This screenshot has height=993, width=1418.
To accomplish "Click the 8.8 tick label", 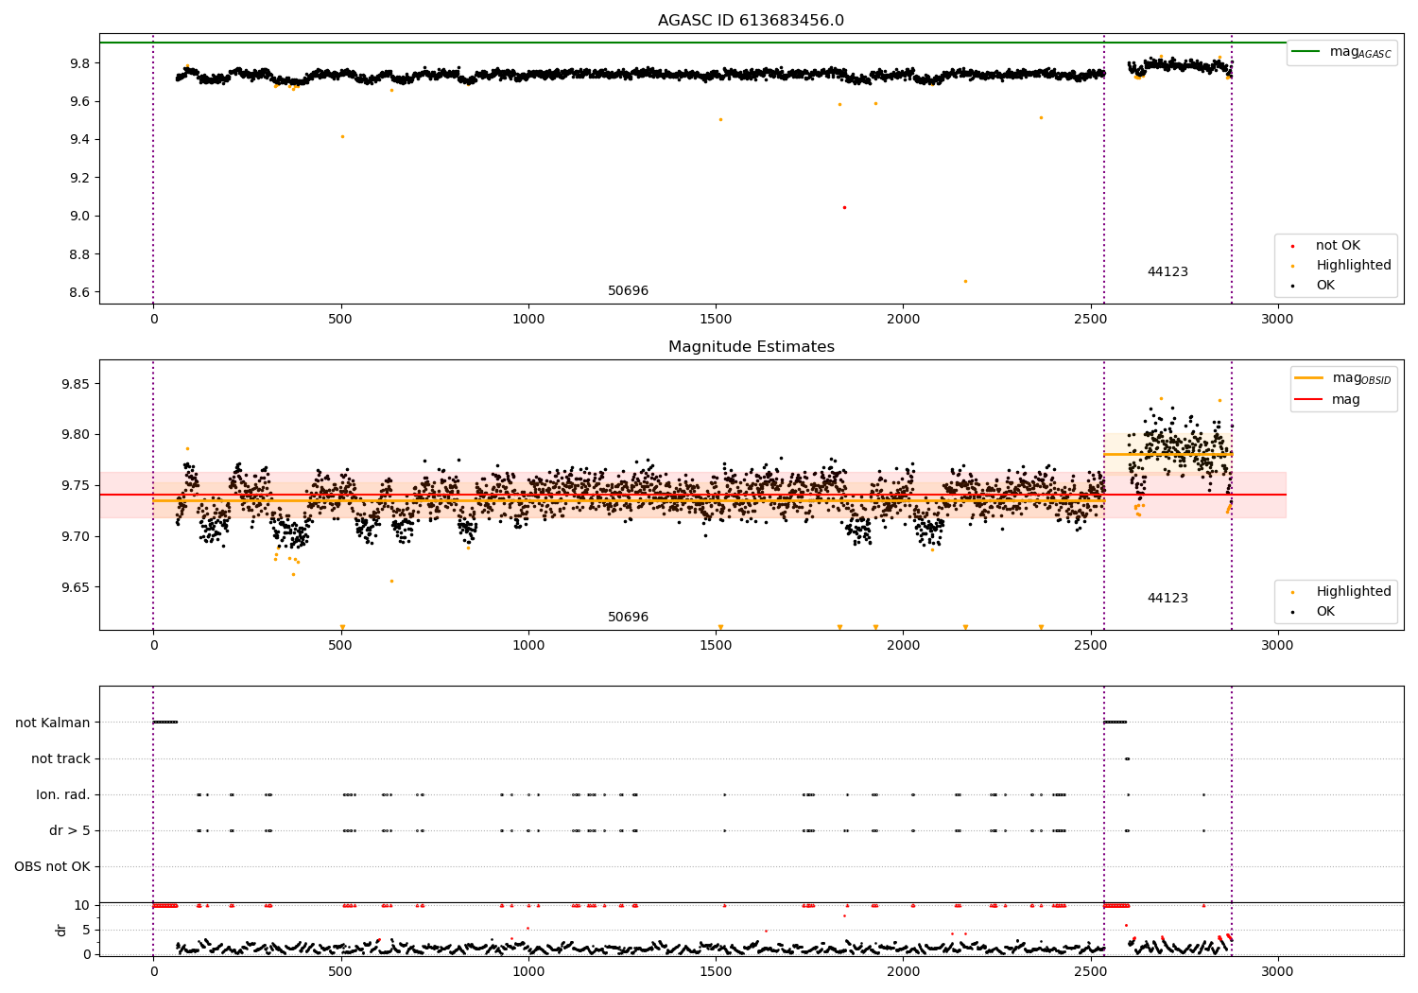I will pos(79,255).
